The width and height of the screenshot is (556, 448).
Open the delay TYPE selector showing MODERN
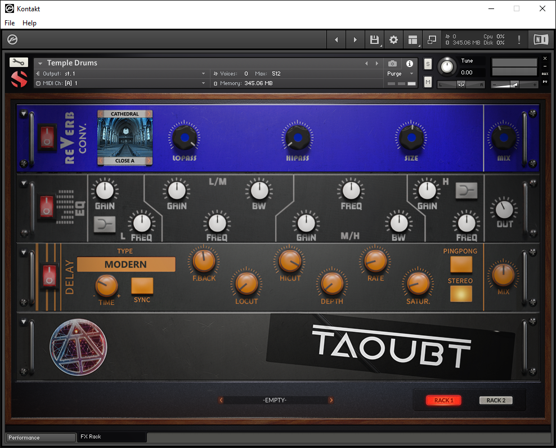tap(126, 264)
